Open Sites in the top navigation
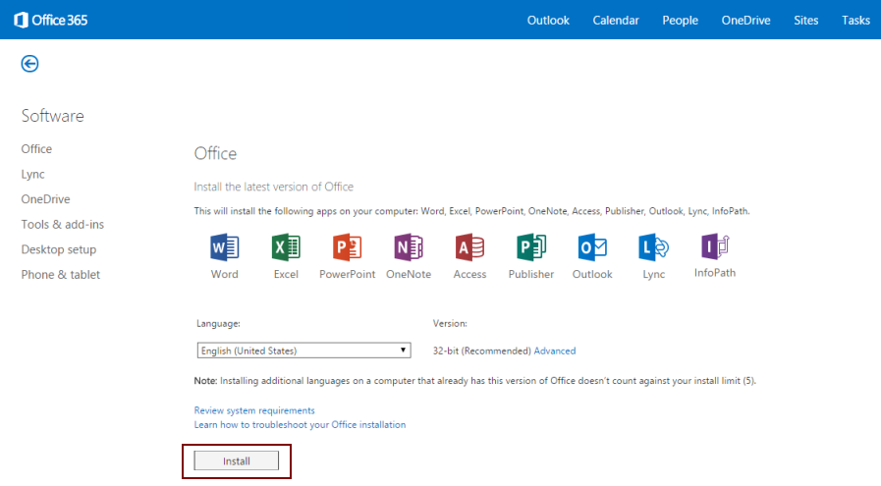 [x=805, y=21]
